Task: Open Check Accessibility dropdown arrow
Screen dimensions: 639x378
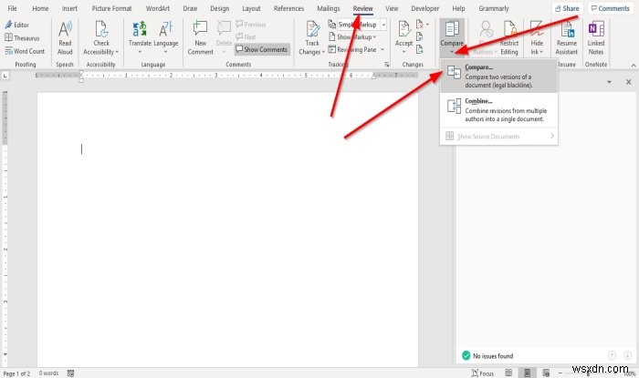Action: 117,52
